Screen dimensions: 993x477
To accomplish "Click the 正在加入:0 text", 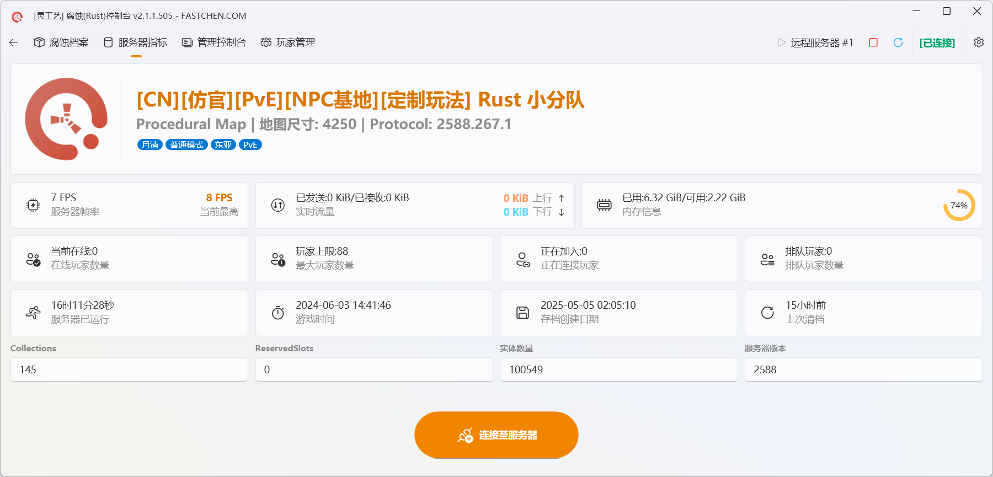I will point(564,251).
